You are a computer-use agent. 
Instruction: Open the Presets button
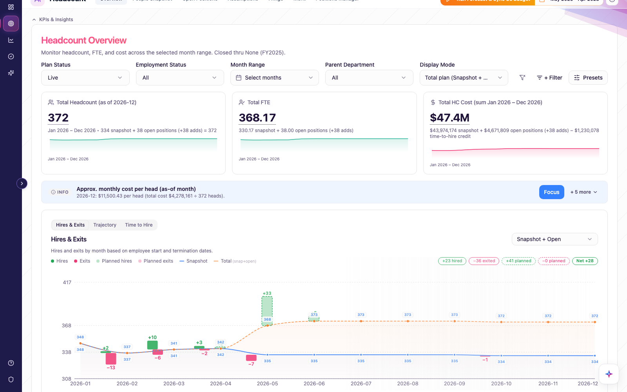[x=588, y=78]
